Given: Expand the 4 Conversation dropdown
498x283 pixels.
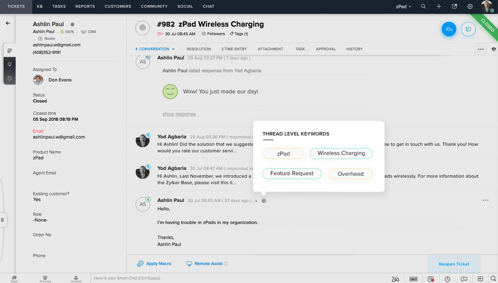Looking at the screenshot, I should [x=155, y=49].
